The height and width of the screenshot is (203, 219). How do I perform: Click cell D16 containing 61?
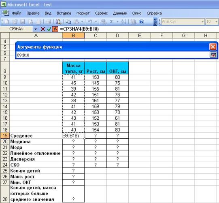point(117,118)
